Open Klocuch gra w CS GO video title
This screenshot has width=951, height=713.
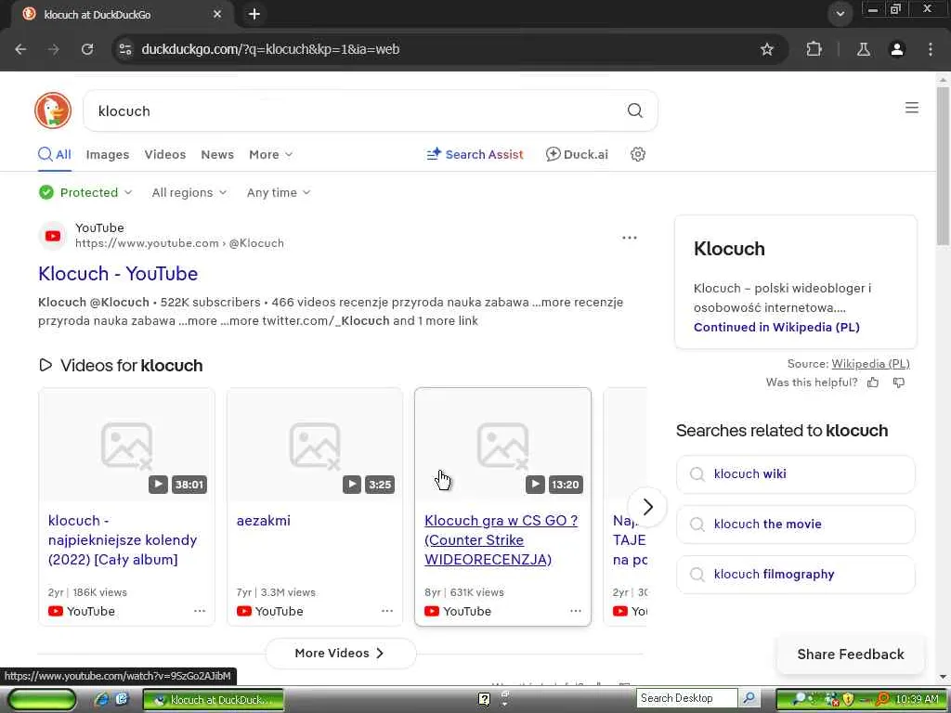501,540
